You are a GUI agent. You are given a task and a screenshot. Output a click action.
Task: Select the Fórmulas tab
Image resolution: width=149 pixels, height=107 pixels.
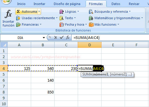96,4
